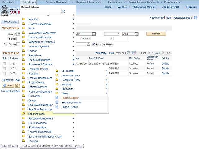Screen dimensions: 199x149
Task: Click the scroll-up arrow in the menu
Action: pos(48,15)
